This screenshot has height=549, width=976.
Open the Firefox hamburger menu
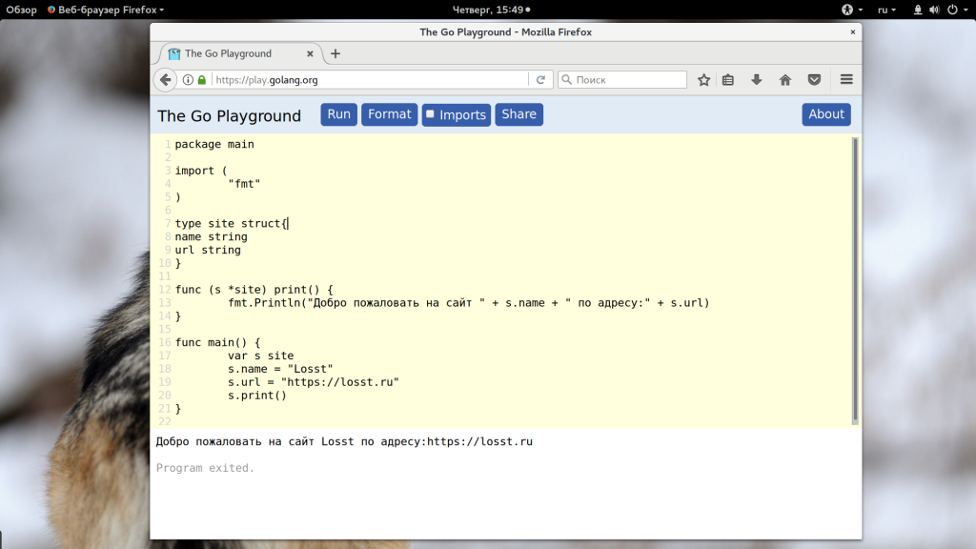coord(846,80)
